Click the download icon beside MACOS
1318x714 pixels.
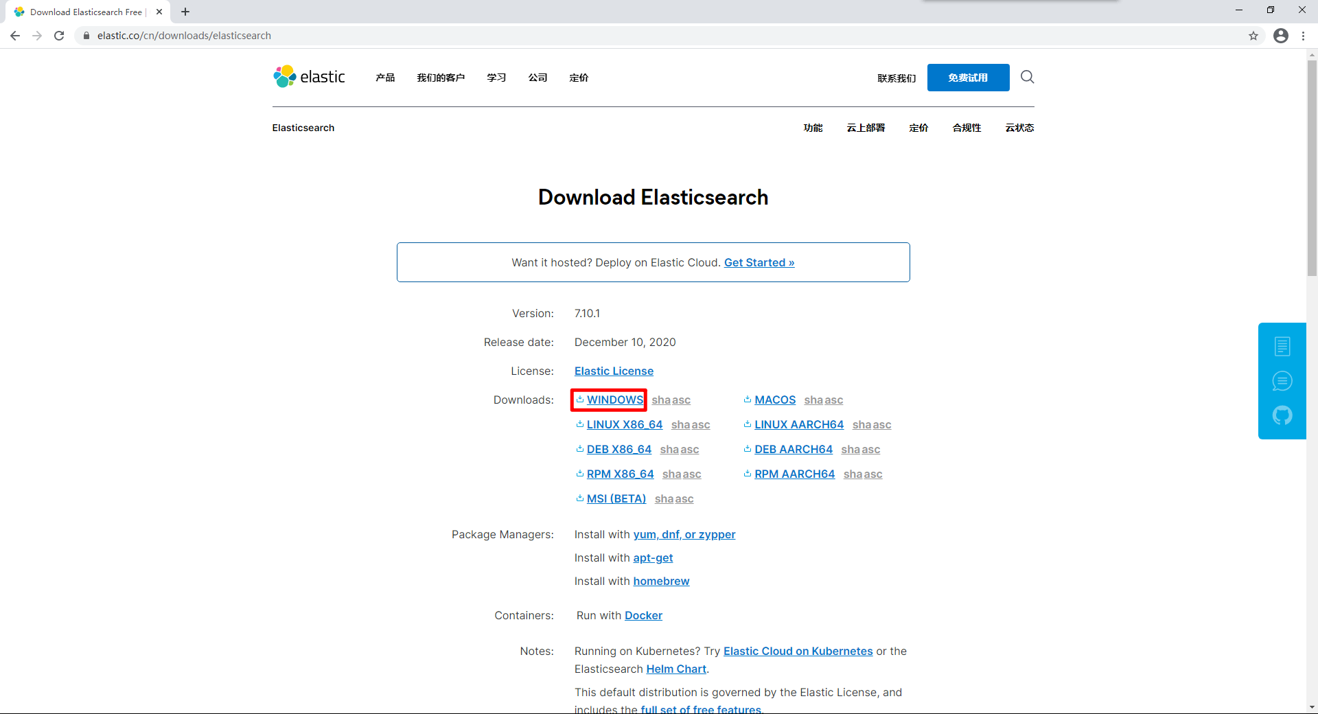point(748,400)
